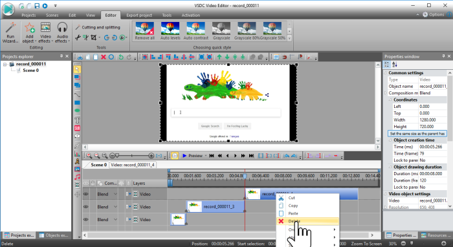Open Audio effects in ribbon
The height and width of the screenshot is (247, 453).
(62, 32)
